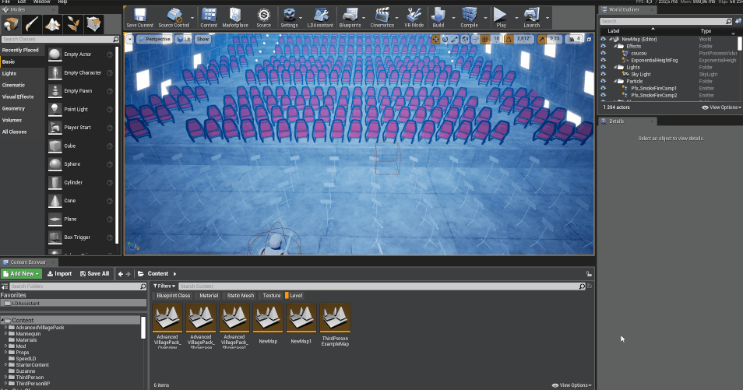Click the surface snapping icon in the viewport
743x390 pixels.
coord(475,40)
